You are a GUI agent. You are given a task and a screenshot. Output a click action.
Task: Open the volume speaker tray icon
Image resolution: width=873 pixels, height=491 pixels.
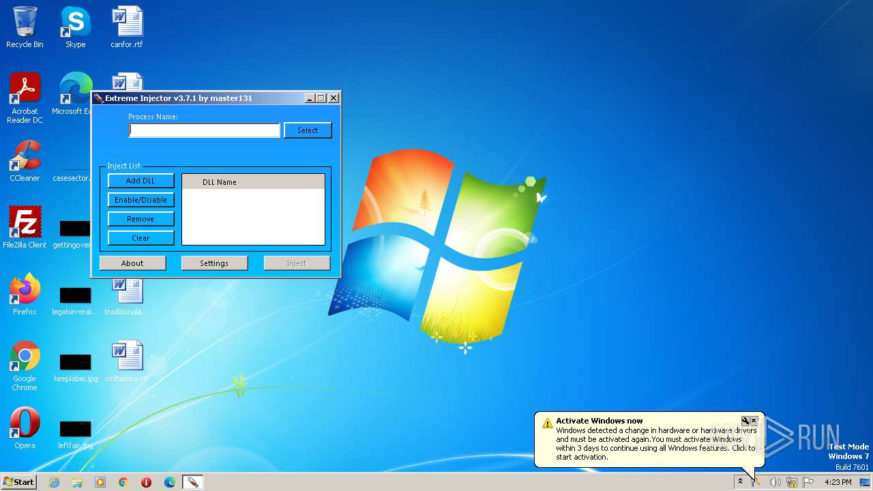point(775,482)
